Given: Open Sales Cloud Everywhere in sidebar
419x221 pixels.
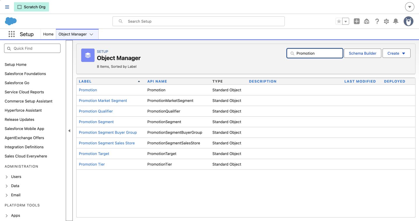Looking at the screenshot, I should click(26, 156).
